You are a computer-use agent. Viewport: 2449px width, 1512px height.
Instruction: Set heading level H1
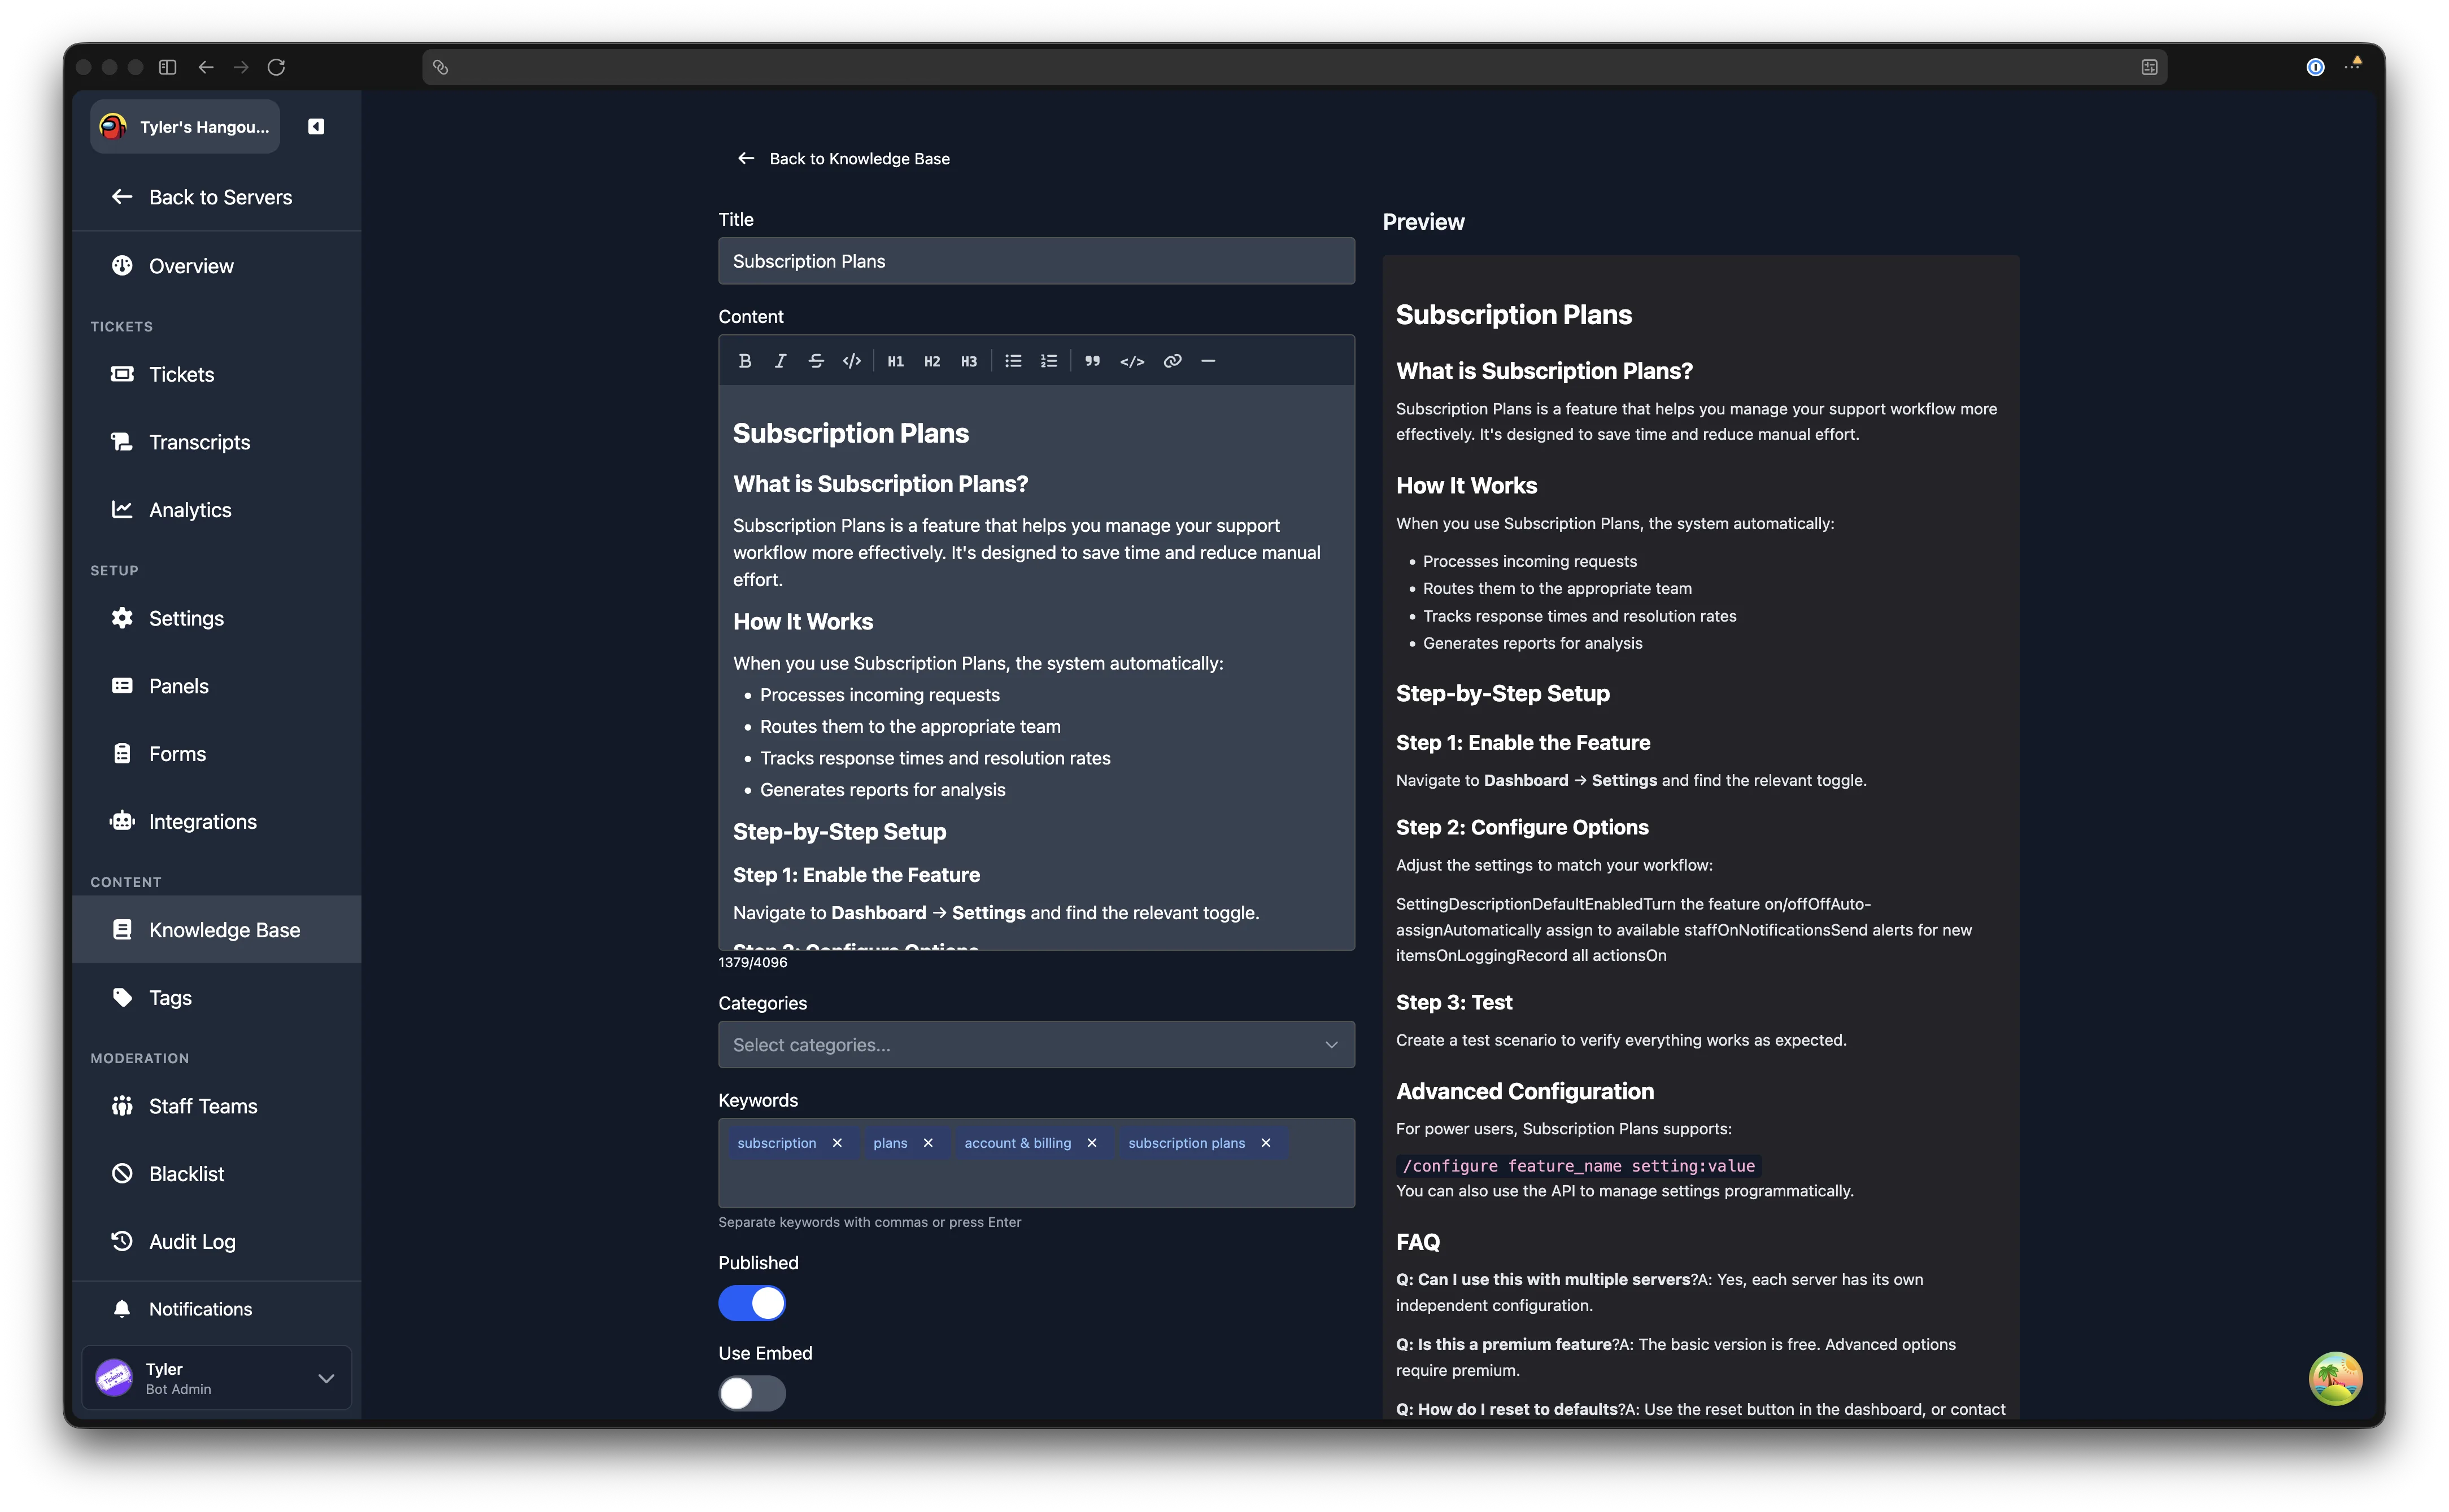tap(895, 361)
